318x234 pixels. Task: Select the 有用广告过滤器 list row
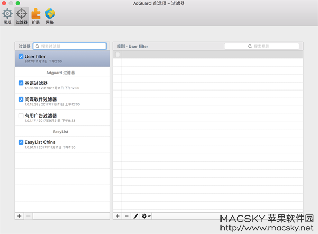click(63, 118)
